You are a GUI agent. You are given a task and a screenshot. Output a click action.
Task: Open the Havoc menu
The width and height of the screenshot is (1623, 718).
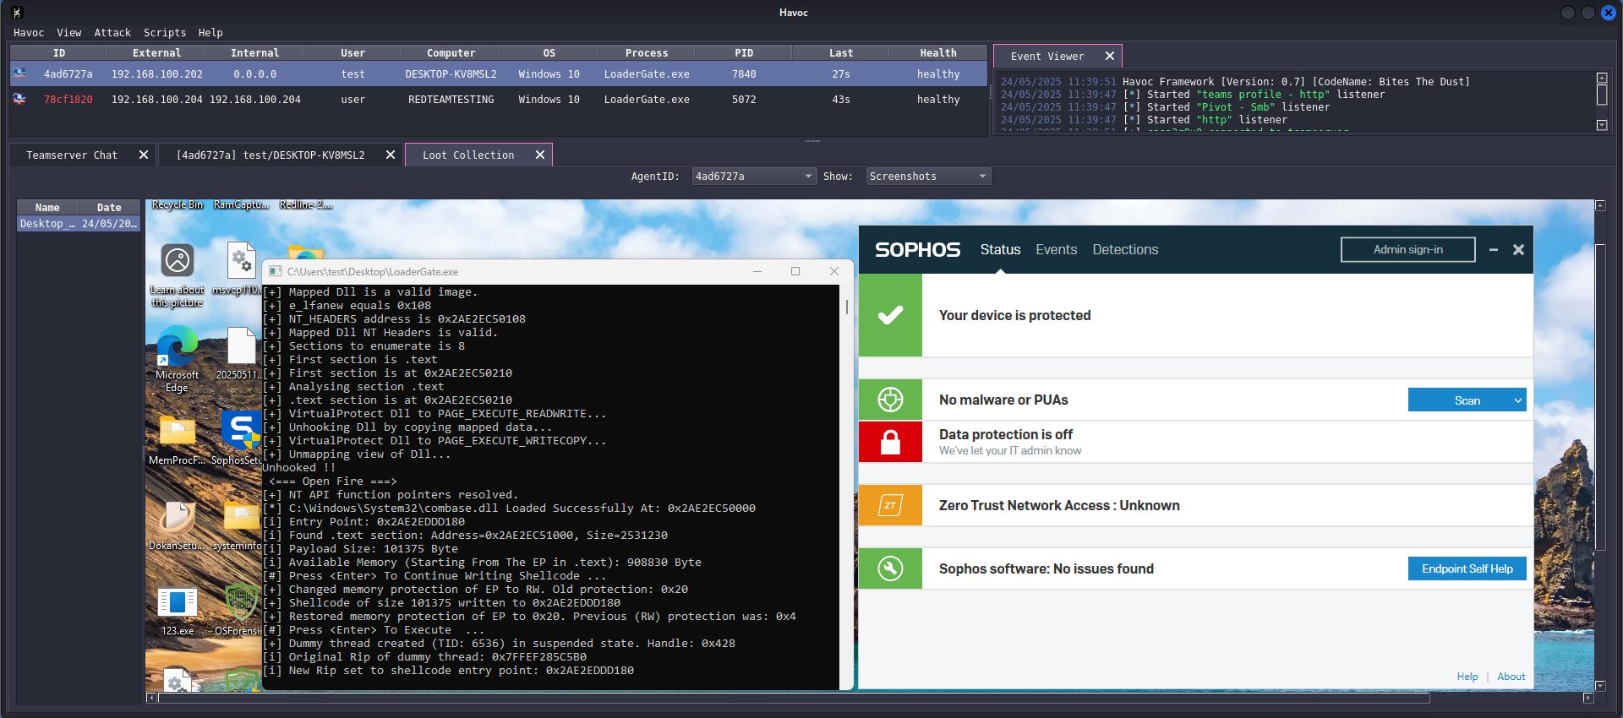tap(29, 33)
